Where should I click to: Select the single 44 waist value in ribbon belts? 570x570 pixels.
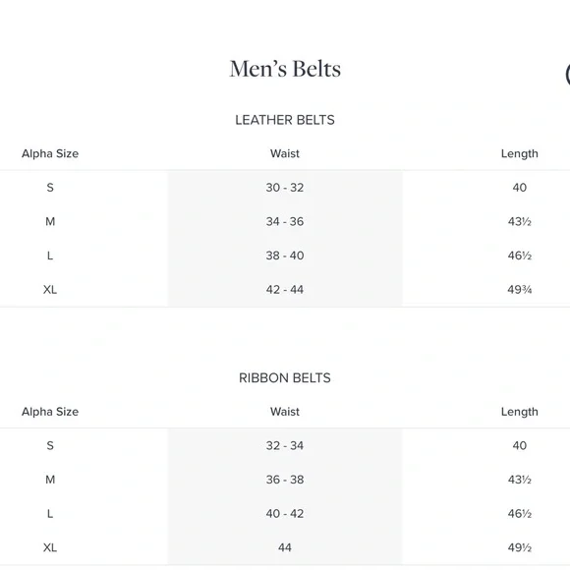click(285, 547)
